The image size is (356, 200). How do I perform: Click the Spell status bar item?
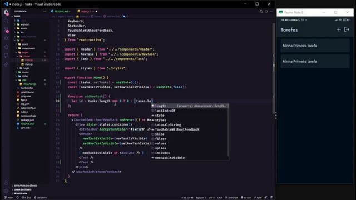(258, 198)
